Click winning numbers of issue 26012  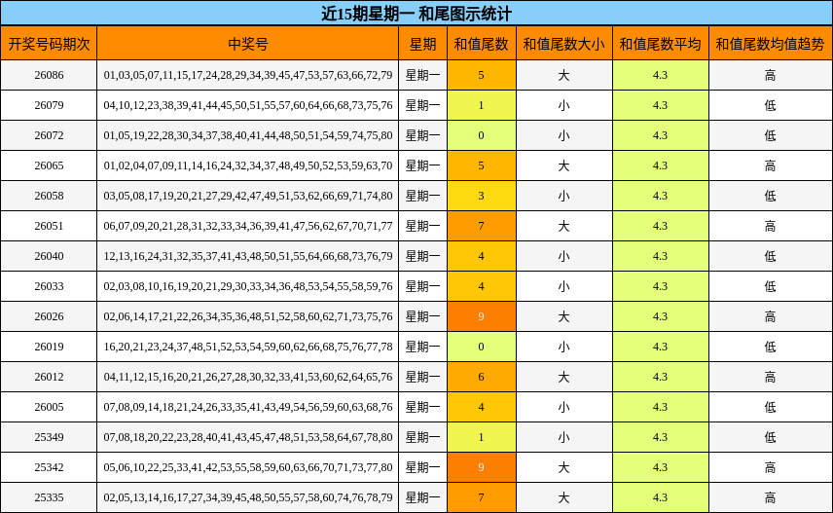pos(248,377)
